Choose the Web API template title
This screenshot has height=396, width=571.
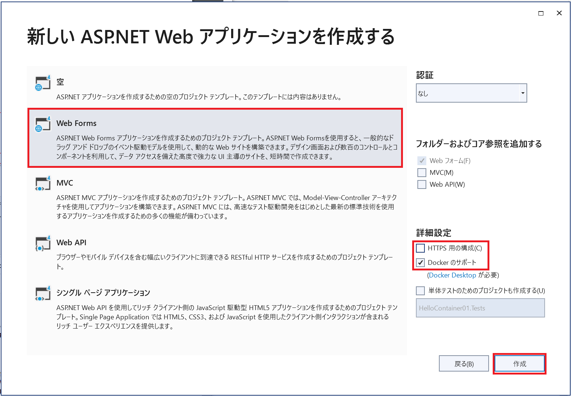[71, 243]
